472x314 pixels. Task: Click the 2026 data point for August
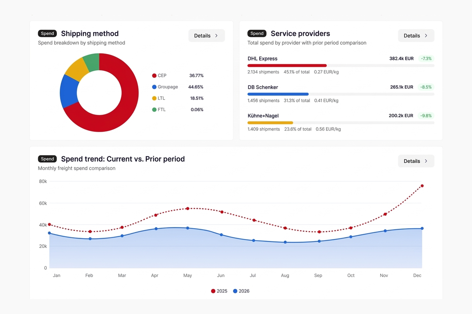click(x=285, y=242)
